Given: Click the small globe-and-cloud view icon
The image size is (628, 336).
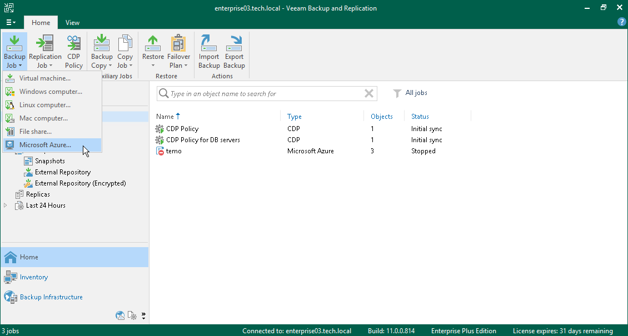Looking at the screenshot, I should coord(119,315).
